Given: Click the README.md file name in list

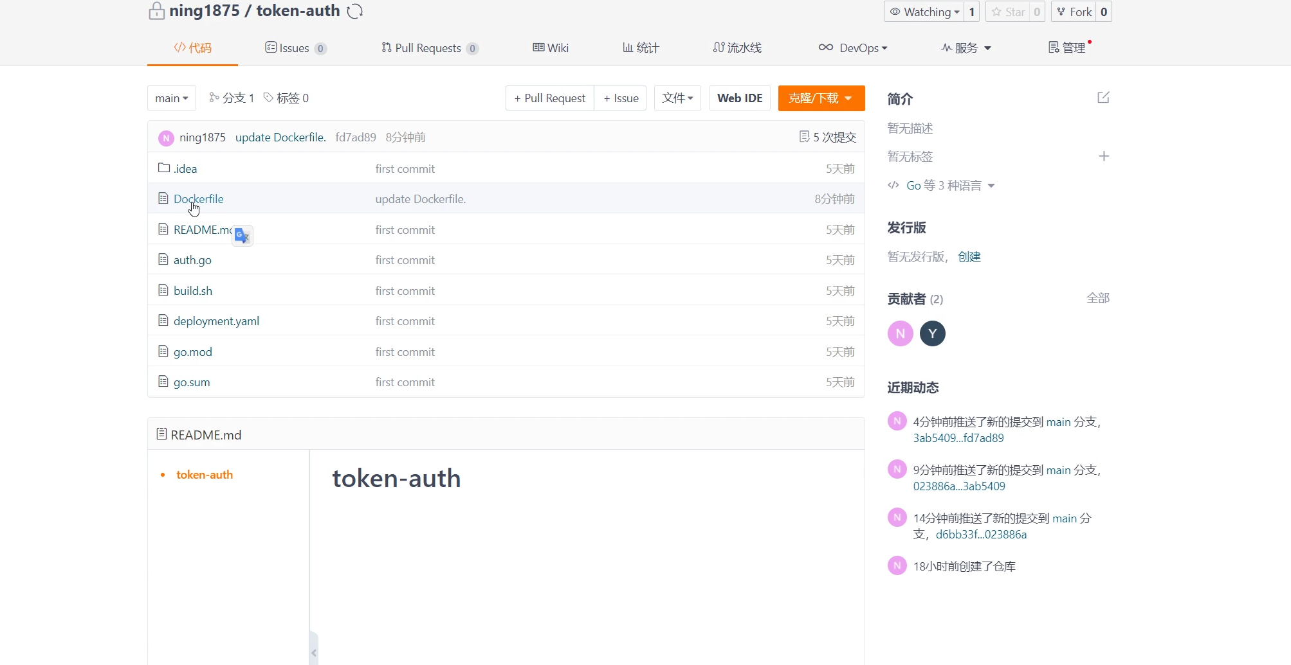Looking at the screenshot, I should pos(203,229).
